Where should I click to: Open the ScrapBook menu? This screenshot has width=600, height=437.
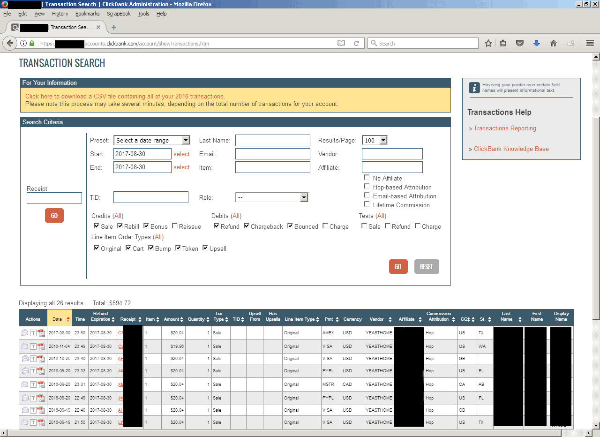pyautogui.click(x=119, y=14)
